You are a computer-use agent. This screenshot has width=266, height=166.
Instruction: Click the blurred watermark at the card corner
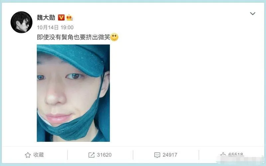click(x=240, y=160)
